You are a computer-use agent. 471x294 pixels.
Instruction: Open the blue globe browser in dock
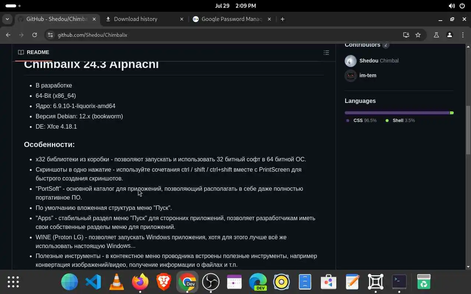tap(70, 282)
